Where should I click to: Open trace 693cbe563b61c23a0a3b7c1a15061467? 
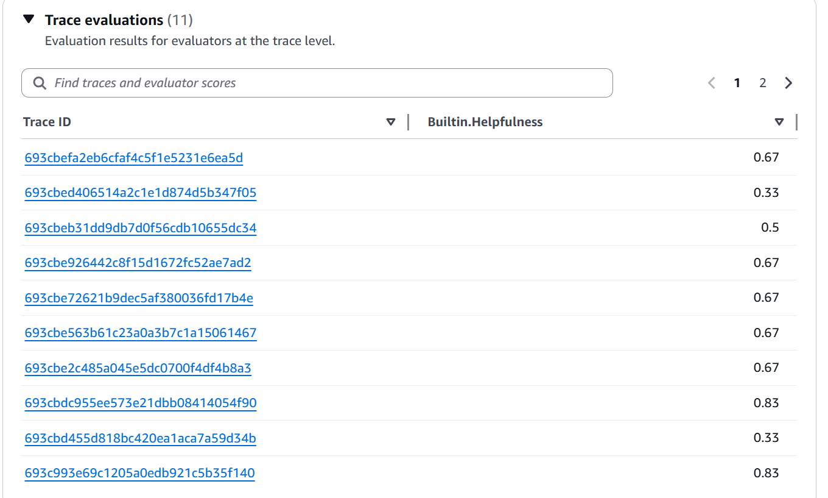click(140, 333)
